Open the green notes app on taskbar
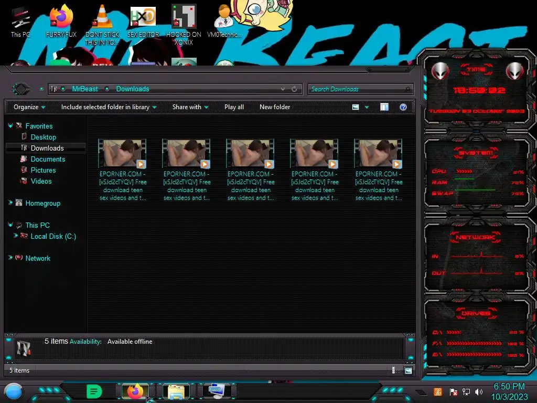537x403 pixels. (x=94, y=391)
